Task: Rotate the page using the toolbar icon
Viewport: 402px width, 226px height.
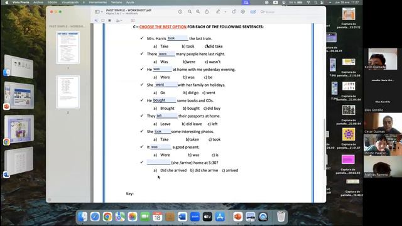Action: click(x=234, y=11)
